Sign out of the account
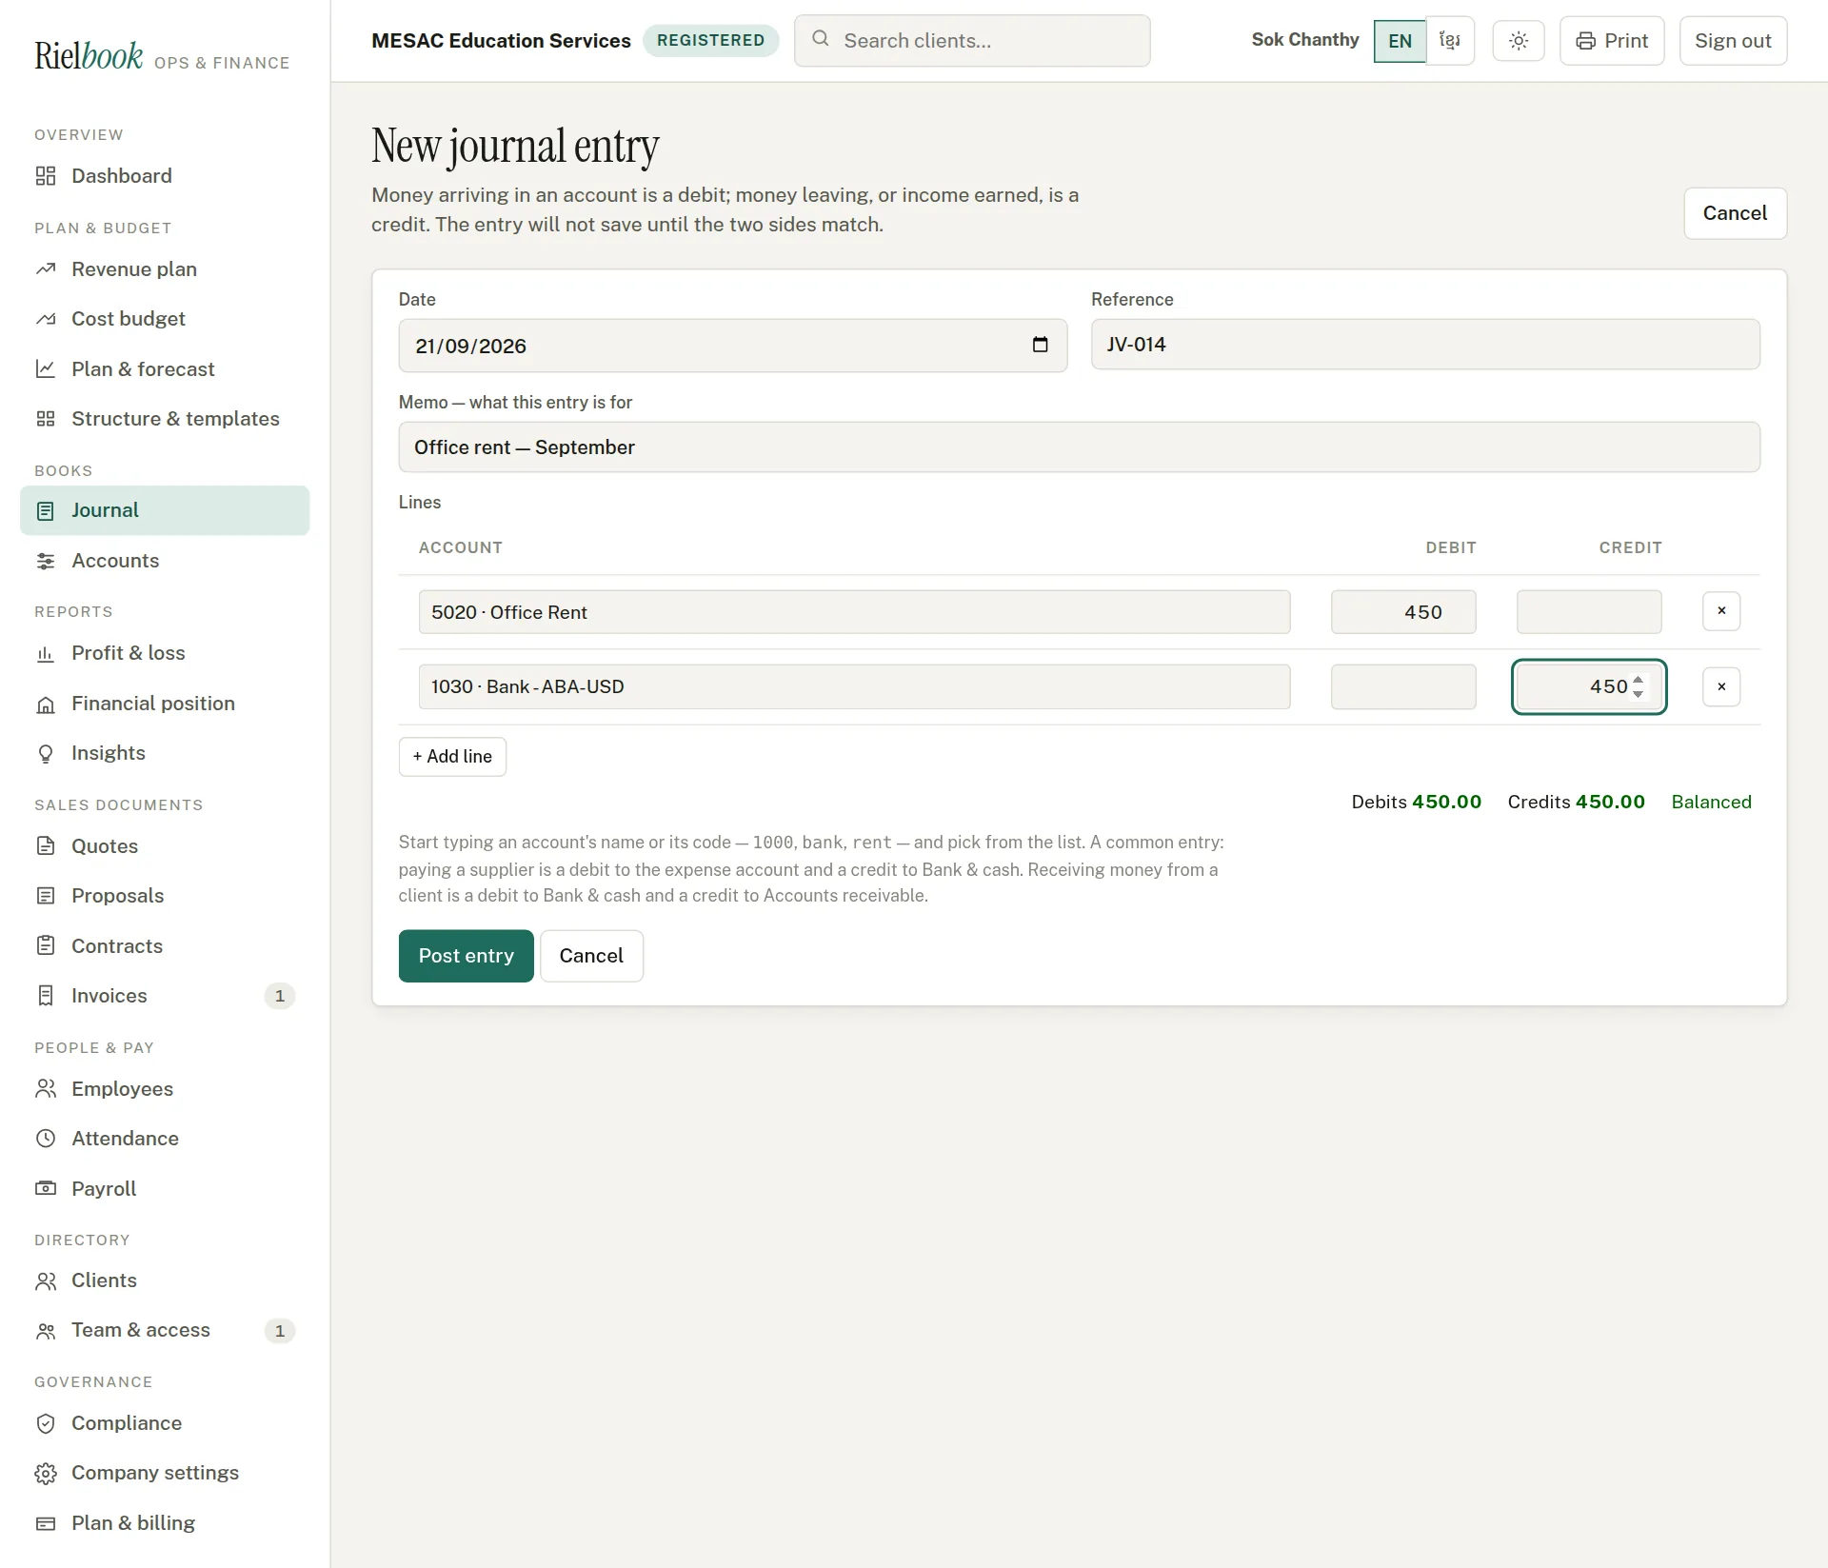This screenshot has width=1828, height=1568. click(x=1733, y=41)
